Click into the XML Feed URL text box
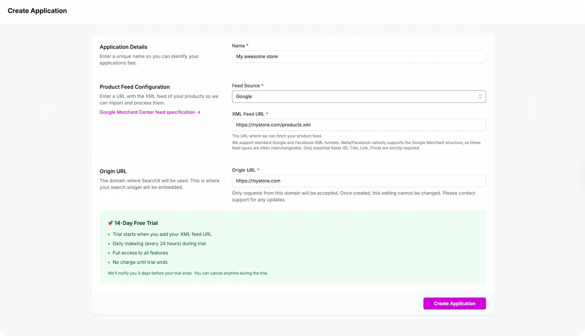This screenshot has width=585, height=336. click(358, 125)
